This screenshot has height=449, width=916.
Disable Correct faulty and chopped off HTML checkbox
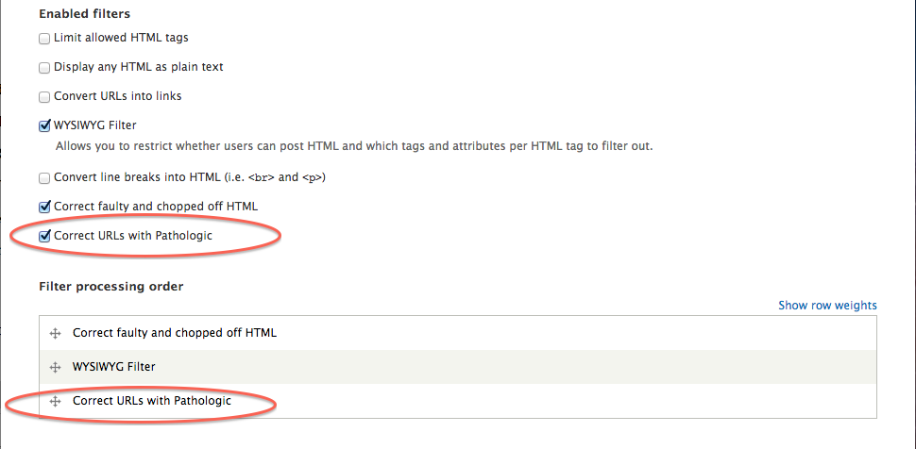[x=44, y=207]
